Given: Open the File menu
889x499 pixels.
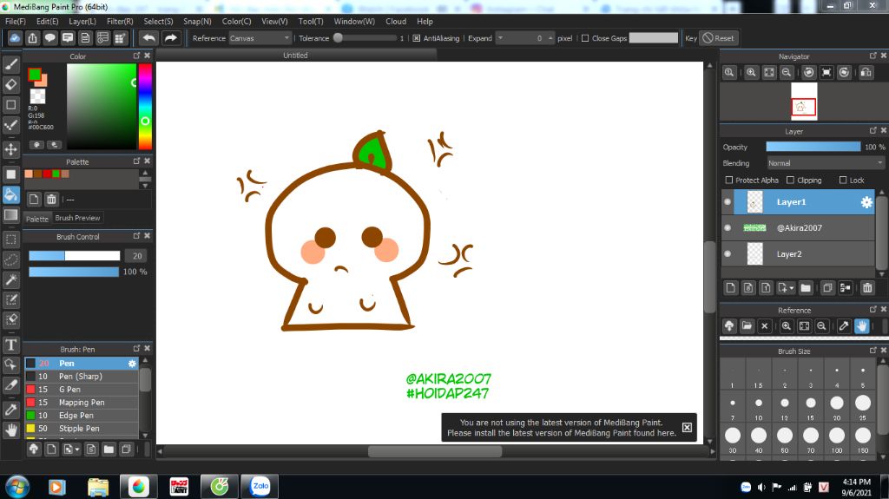Looking at the screenshot, I should click(16, 21).
